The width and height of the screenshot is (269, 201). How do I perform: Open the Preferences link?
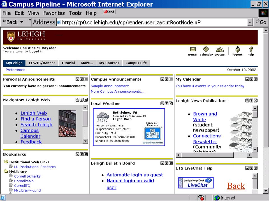[15, 70]
